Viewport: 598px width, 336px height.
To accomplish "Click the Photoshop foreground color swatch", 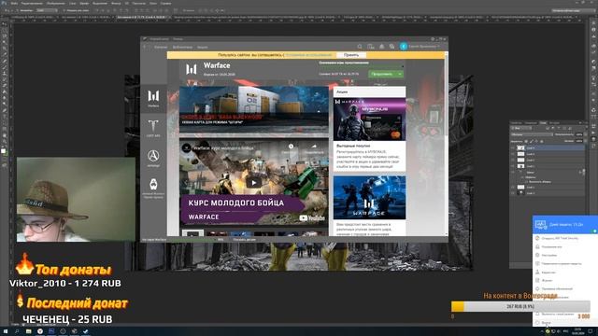I will [x=4, y=151].
